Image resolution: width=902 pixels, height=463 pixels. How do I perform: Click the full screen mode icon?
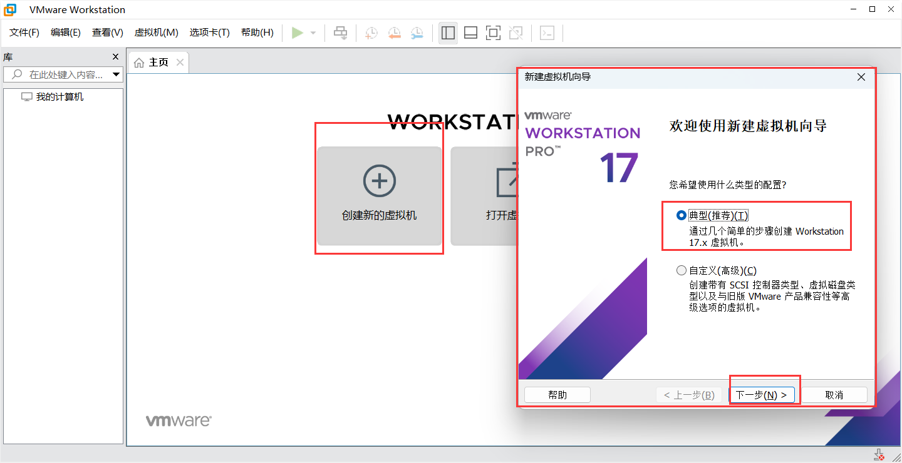(493, 33)
